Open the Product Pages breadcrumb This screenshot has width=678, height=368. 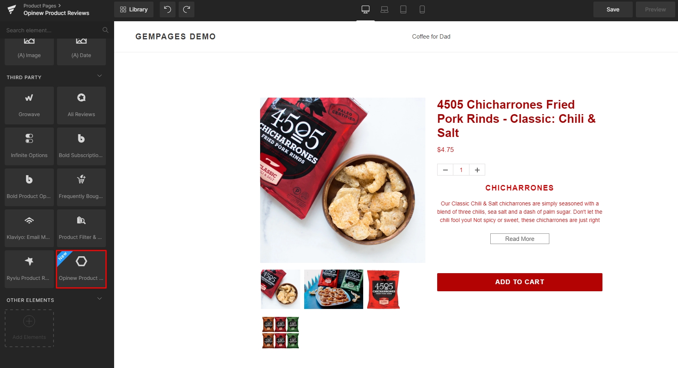click(40, 6)
